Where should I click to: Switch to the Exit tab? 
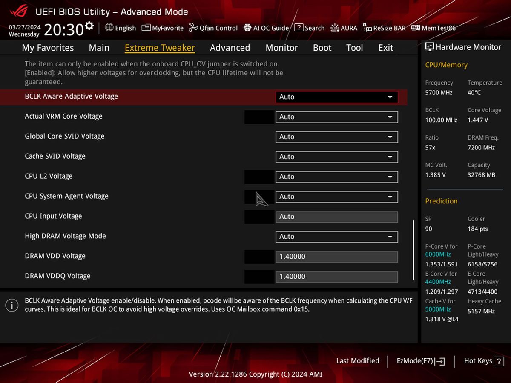[386, 48]
